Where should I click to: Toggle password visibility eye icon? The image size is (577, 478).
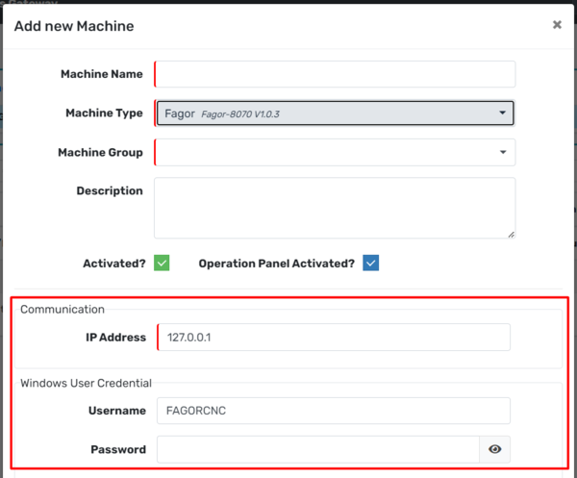click(x=495, y=449)
